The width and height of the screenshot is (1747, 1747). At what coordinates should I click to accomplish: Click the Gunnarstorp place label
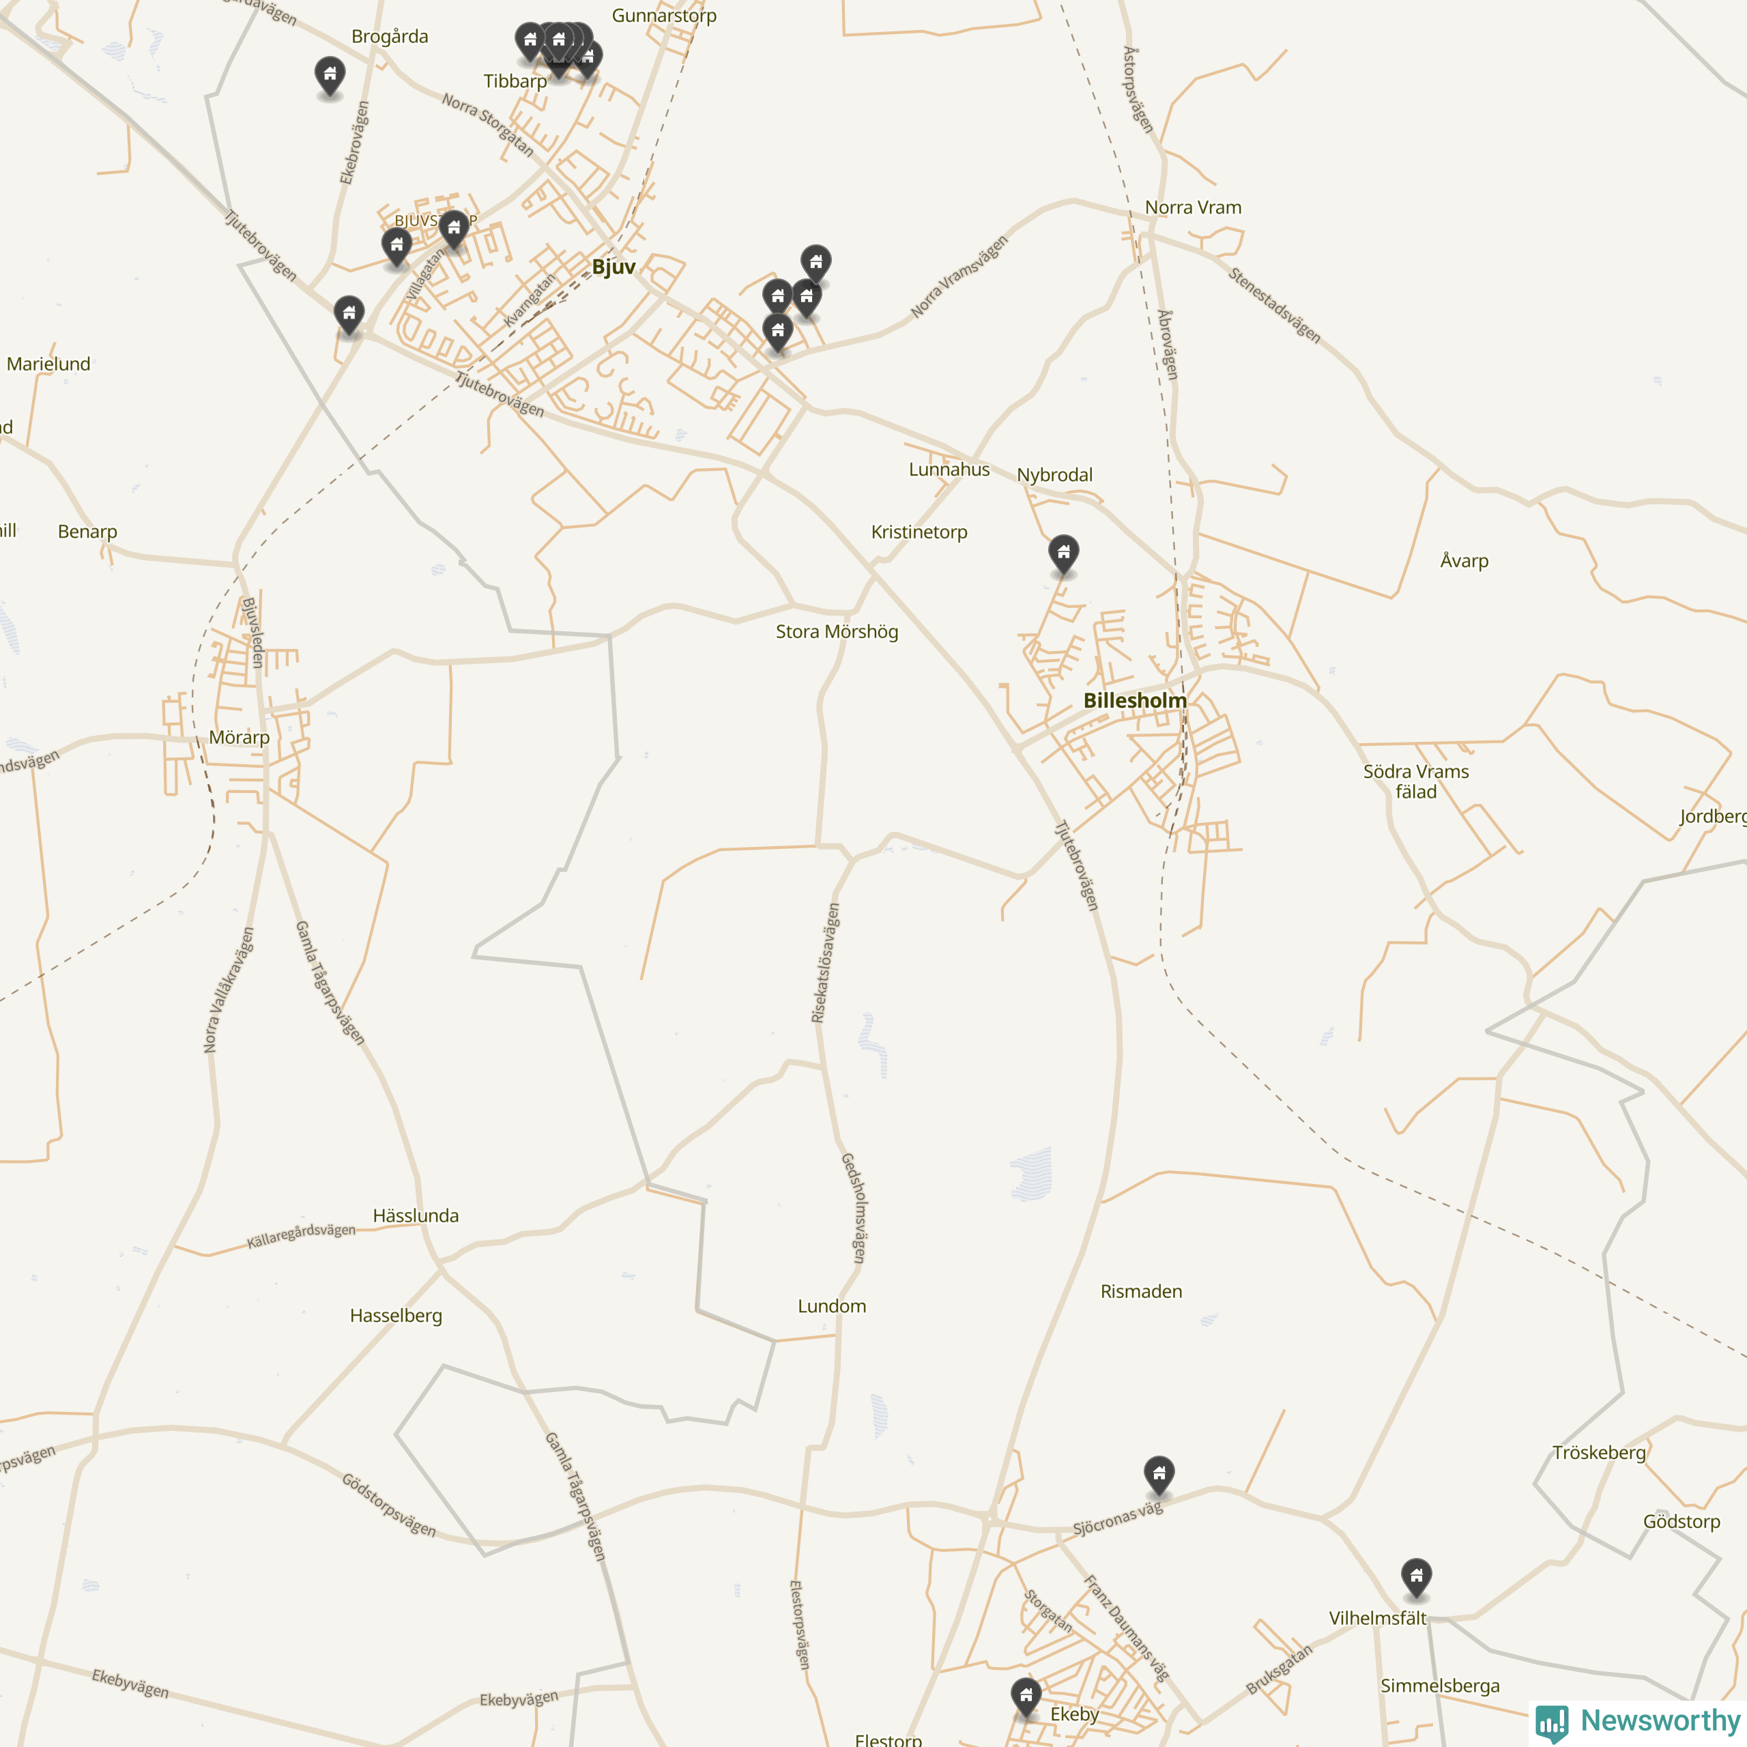tap(664, 16)
